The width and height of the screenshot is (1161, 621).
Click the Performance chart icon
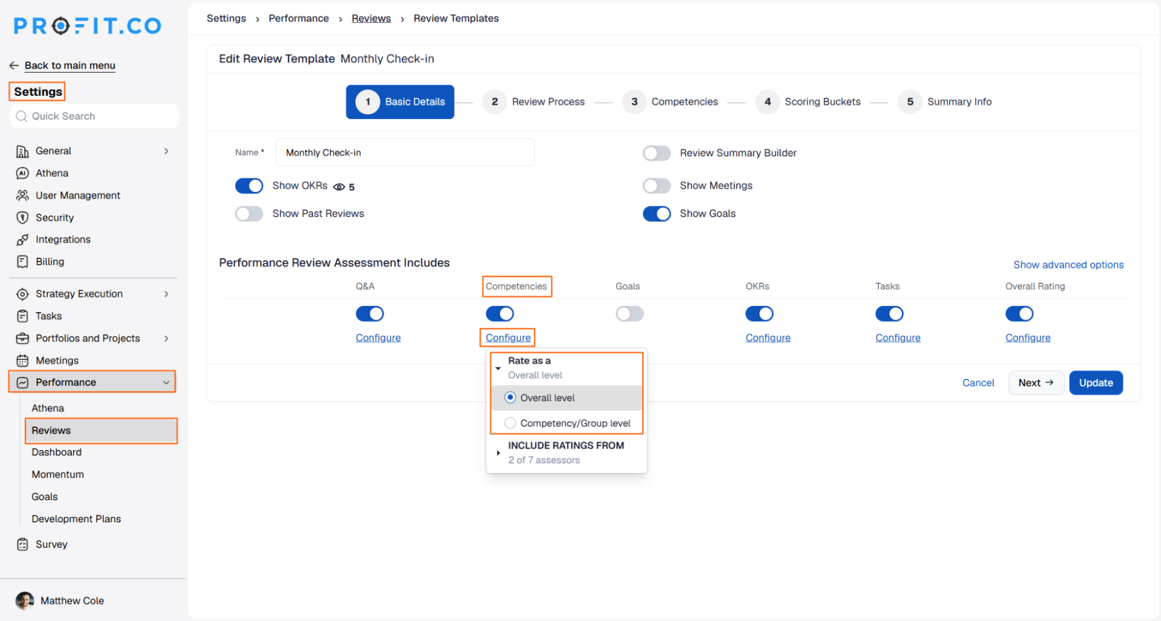(22, 382)
